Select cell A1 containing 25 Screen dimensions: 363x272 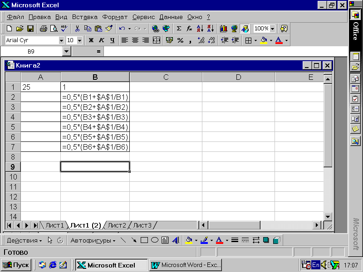(x=40, y=87)
